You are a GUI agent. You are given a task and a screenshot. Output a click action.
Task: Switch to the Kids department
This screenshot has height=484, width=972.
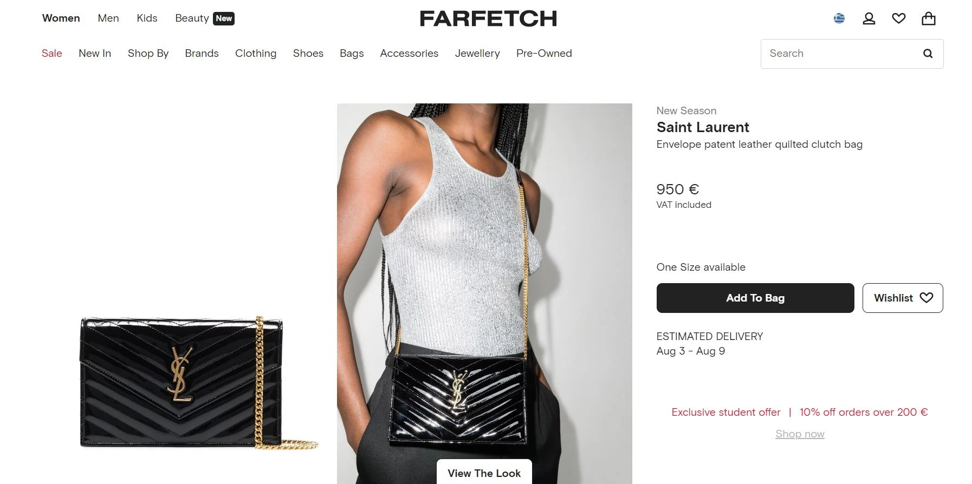click(147, 18)
